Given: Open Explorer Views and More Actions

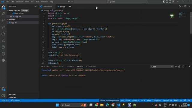Looking at the screenshot, I should click(35, 6).
